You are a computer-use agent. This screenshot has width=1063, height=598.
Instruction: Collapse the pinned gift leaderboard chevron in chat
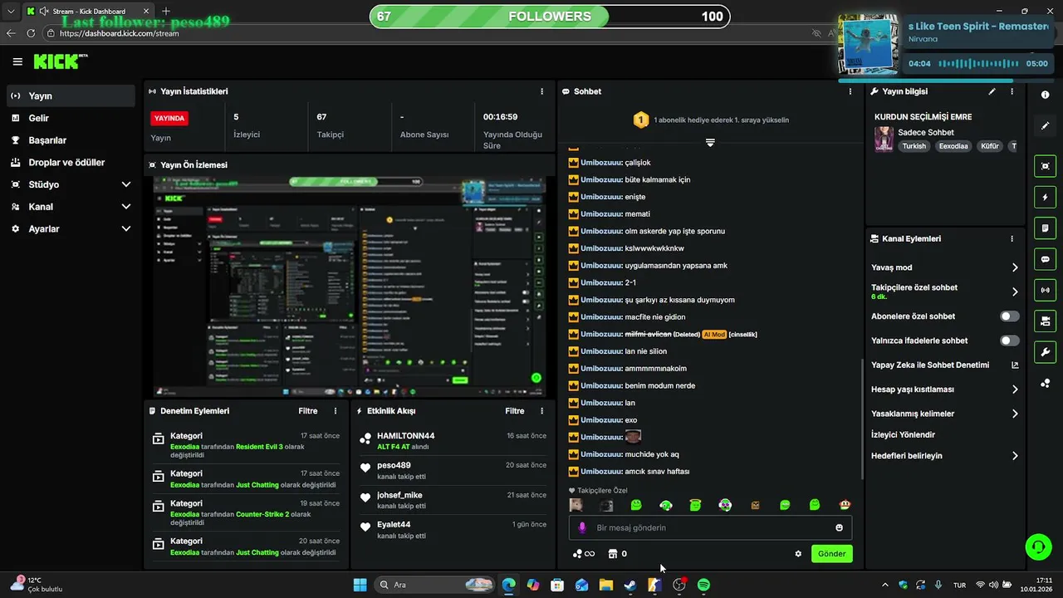(x=710, y=143)
